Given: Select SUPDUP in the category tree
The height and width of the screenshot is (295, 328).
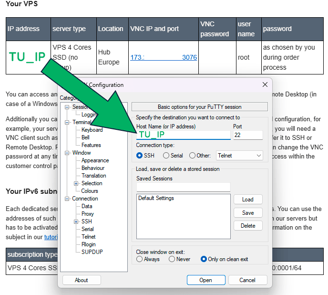Looking at the screenshot, I should pyautogui.click(x=92, y=252).
